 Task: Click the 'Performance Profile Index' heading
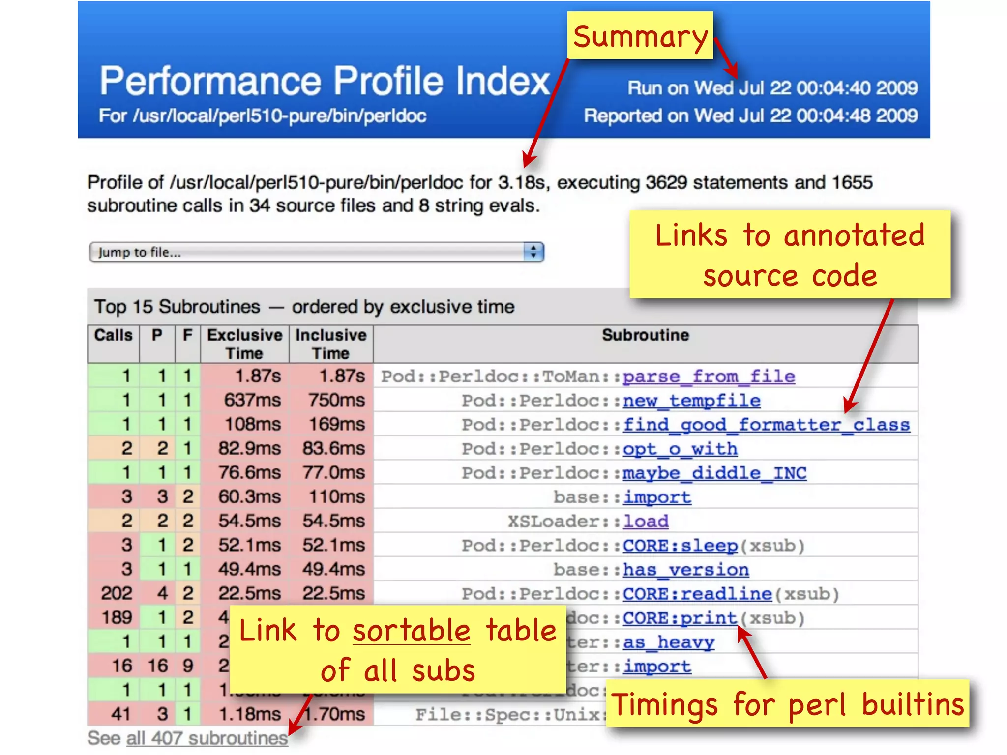[325, 81]
